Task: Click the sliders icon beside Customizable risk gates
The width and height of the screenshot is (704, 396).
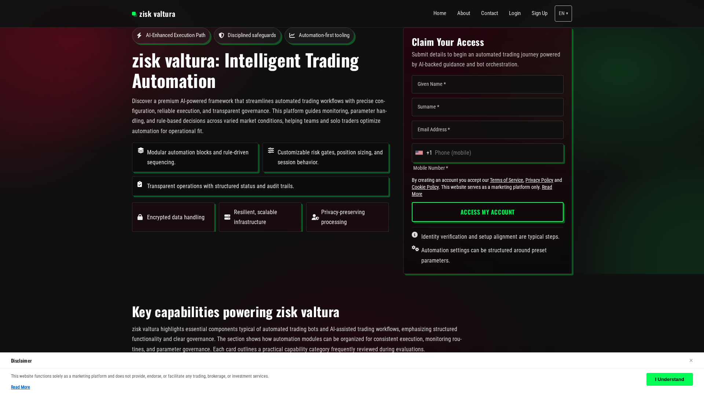Action: 271,150
